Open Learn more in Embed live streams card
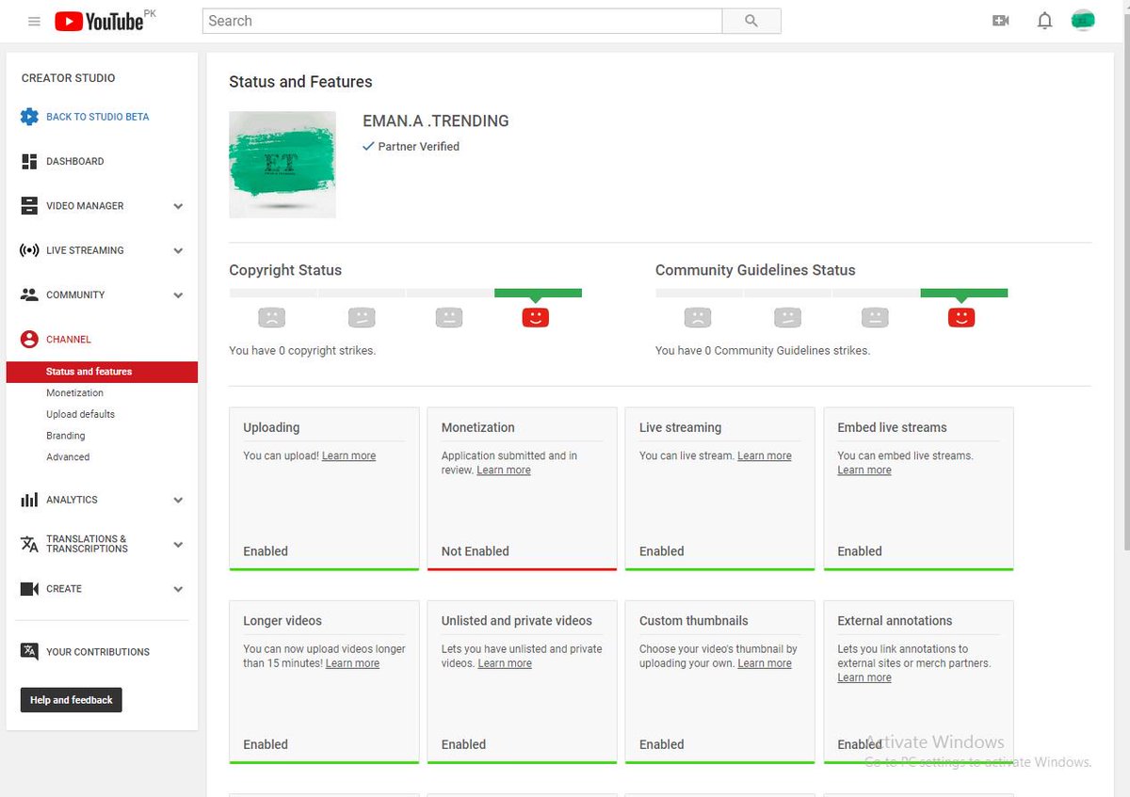 [x=864, y=470]
